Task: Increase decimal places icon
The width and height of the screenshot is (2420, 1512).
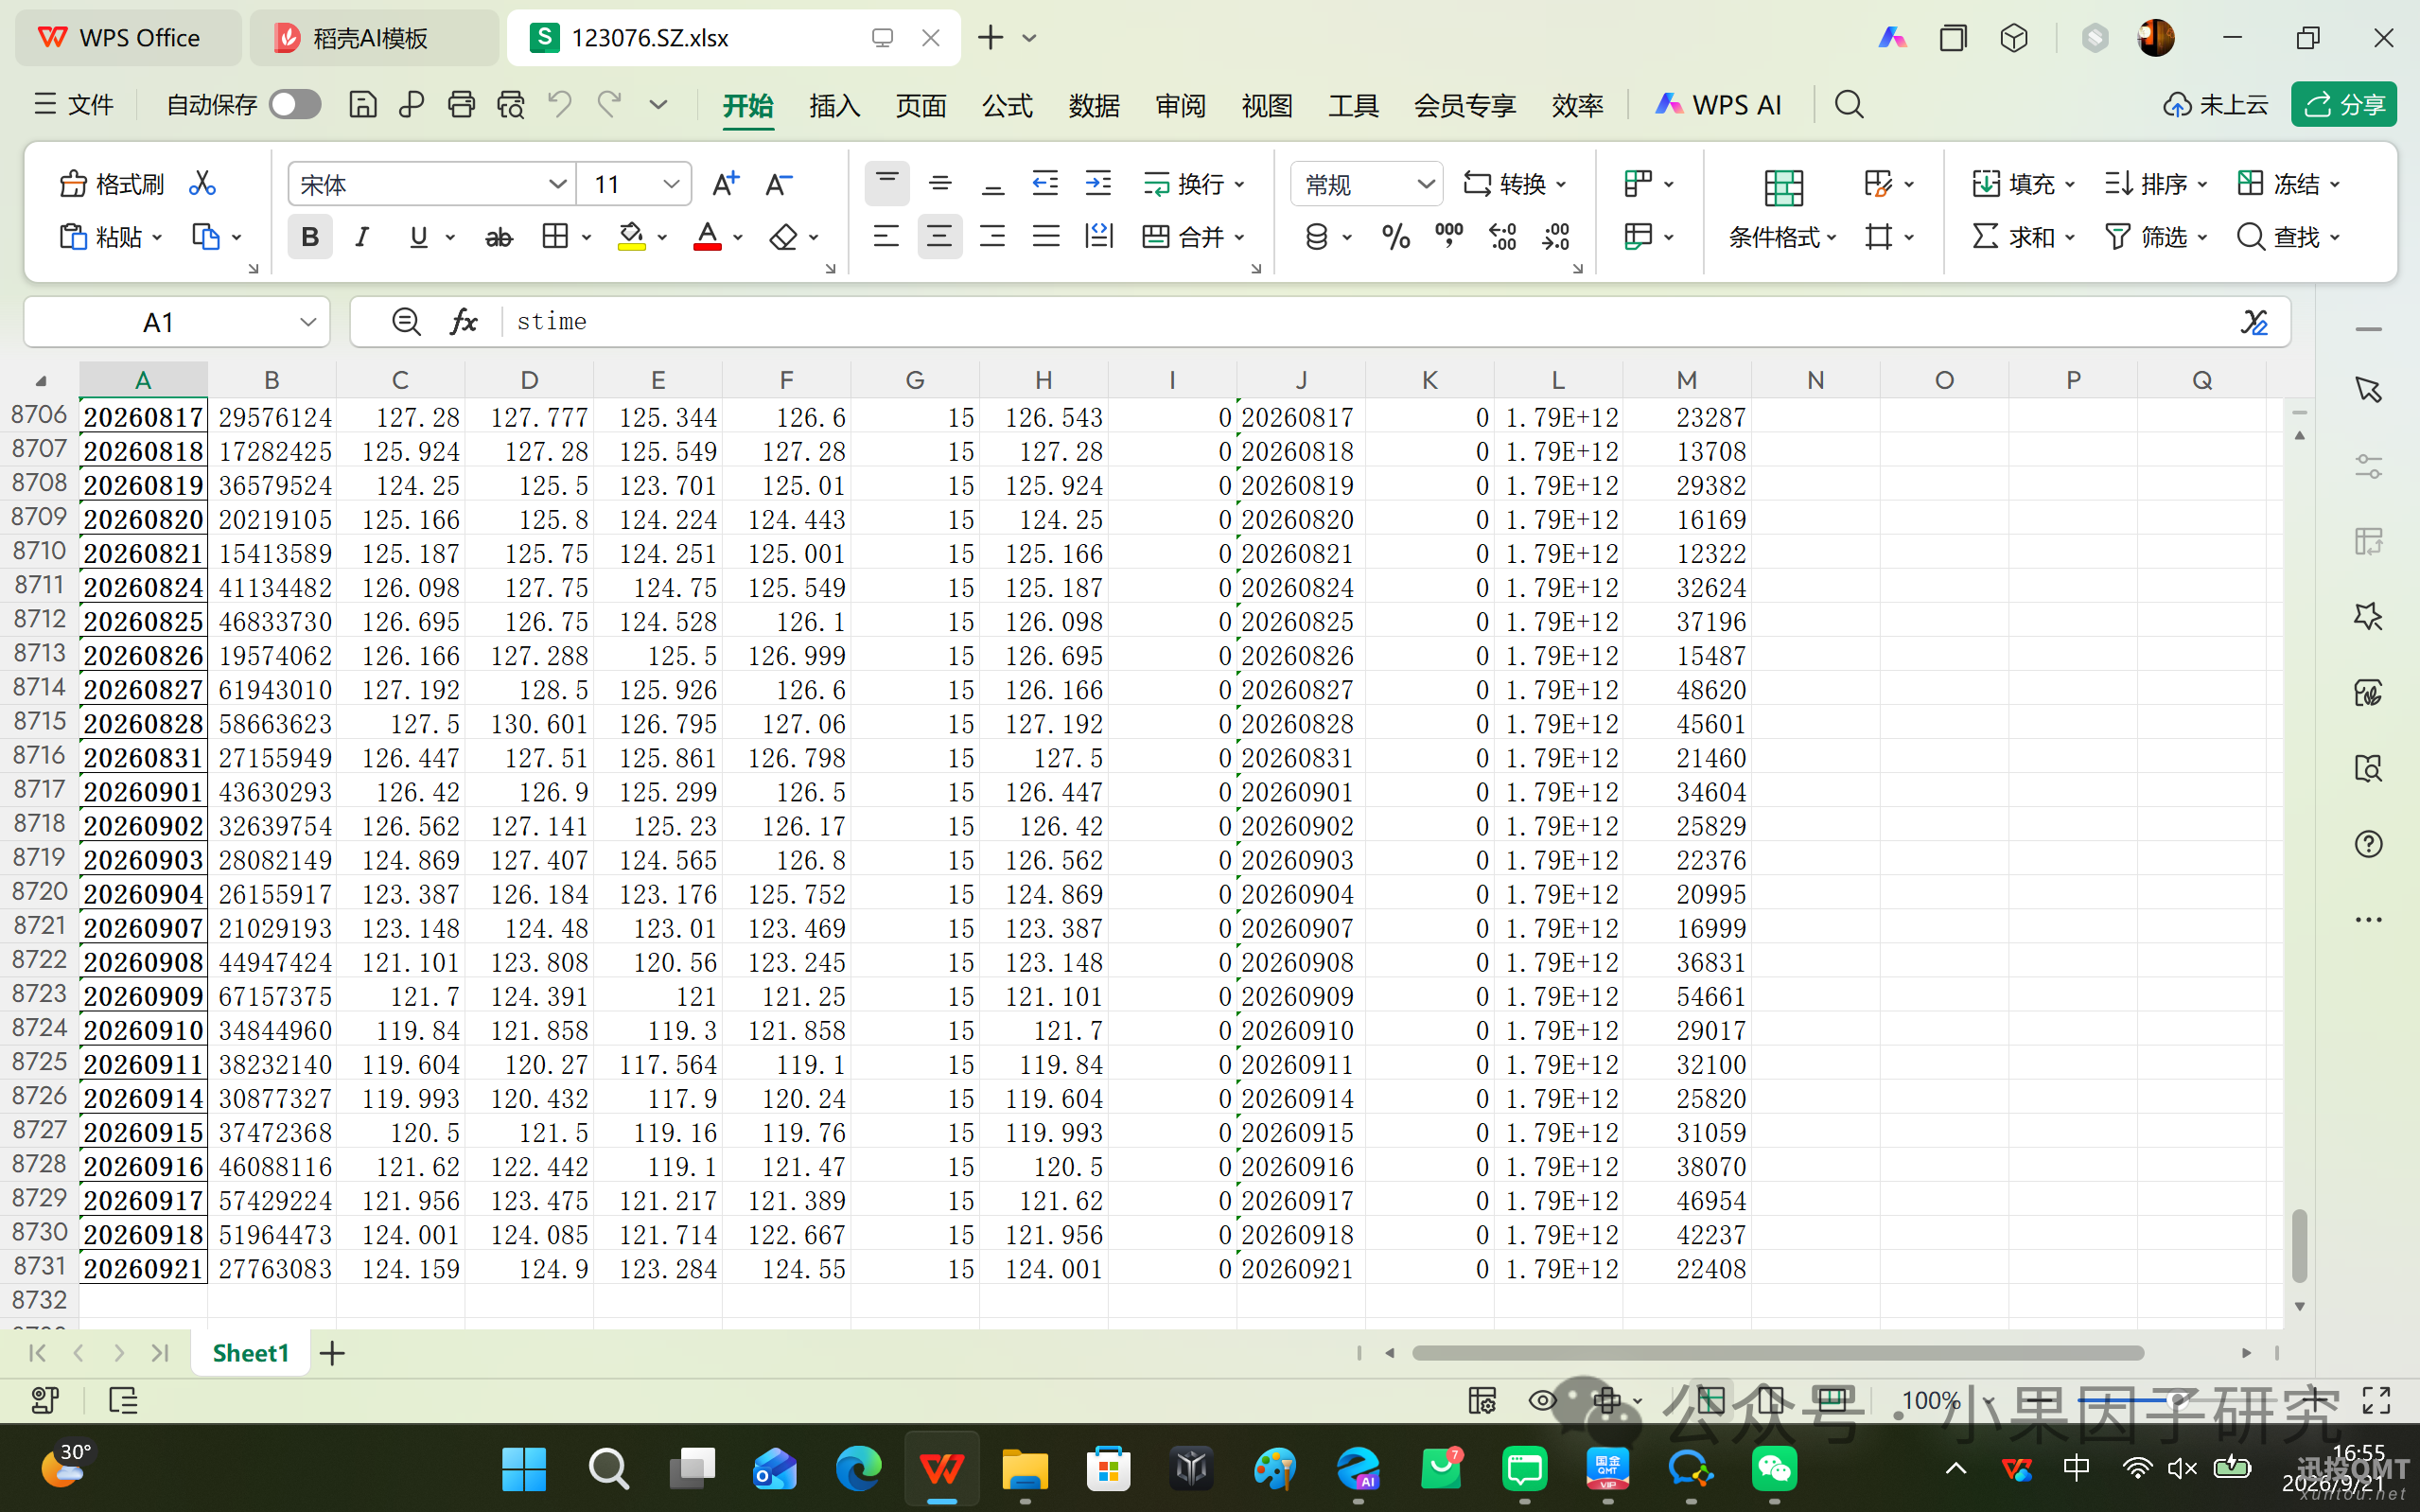Action: (1502, 237)
